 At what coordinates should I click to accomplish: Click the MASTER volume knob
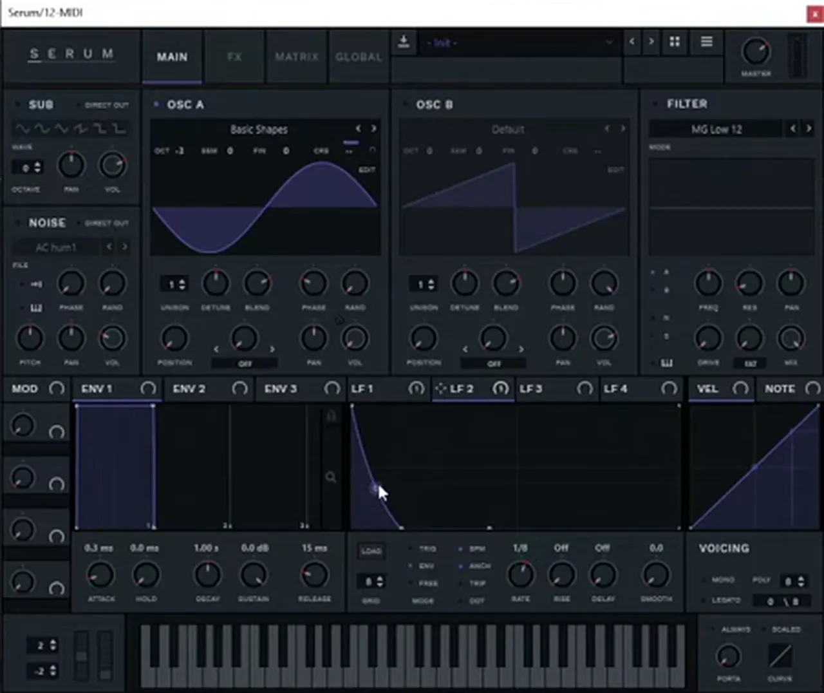coord(756,52)
